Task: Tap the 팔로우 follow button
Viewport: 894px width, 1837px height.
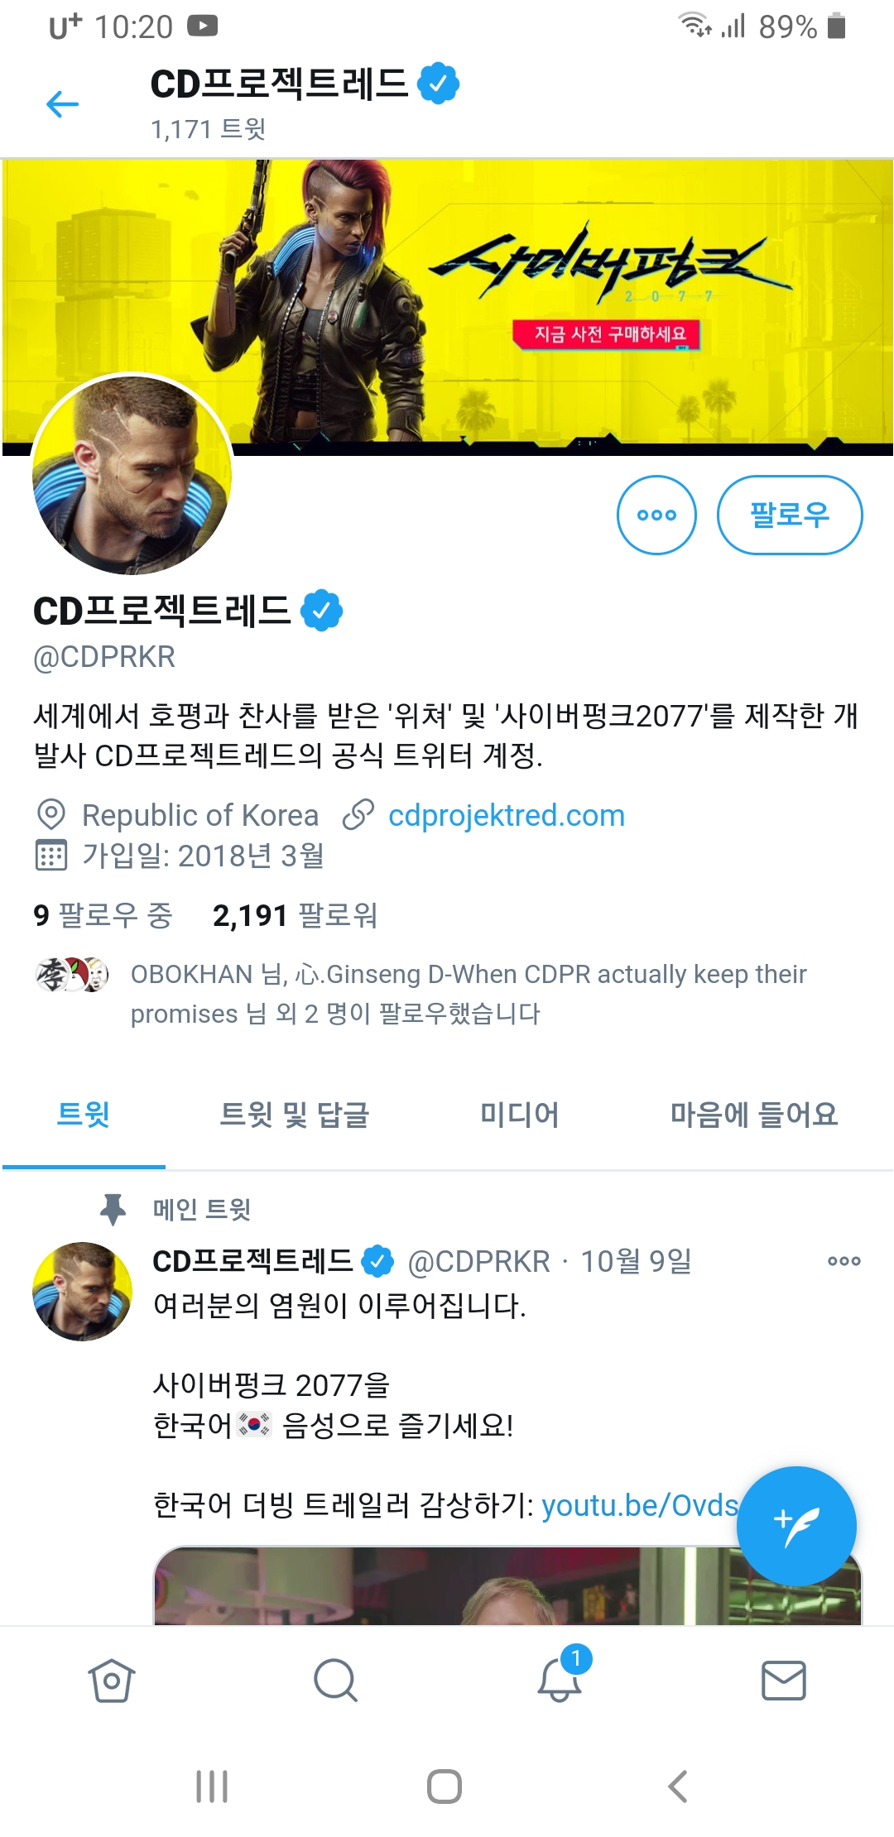Action: pyautogui.click(x=790, y=515)
